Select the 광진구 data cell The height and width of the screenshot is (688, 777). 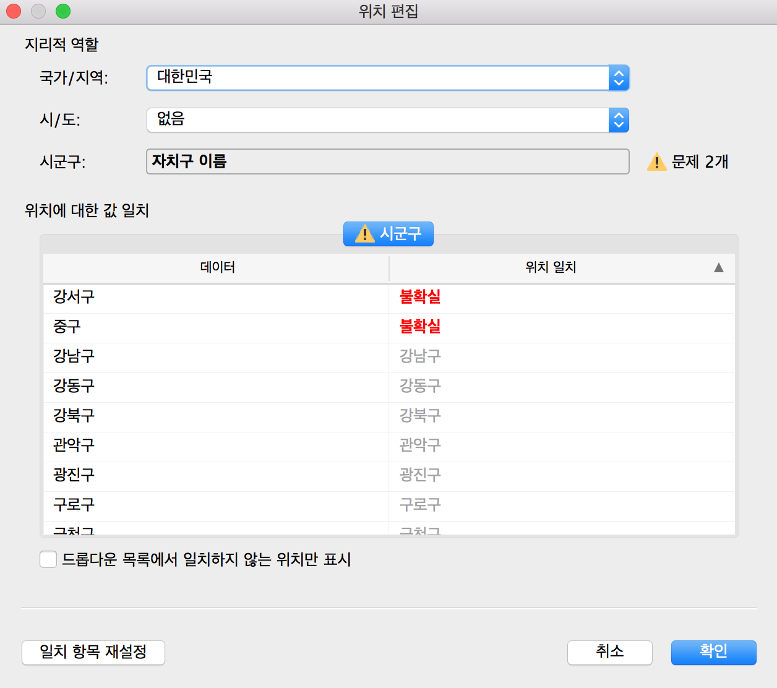click(x=216, y=475)
